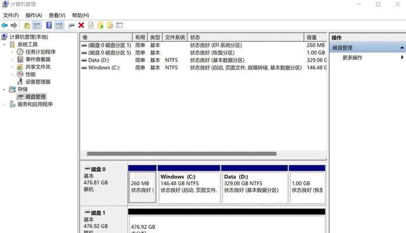Expand the 事件查看器 node arrow
This screenshot has width=406, height=233.
point(12,59)
